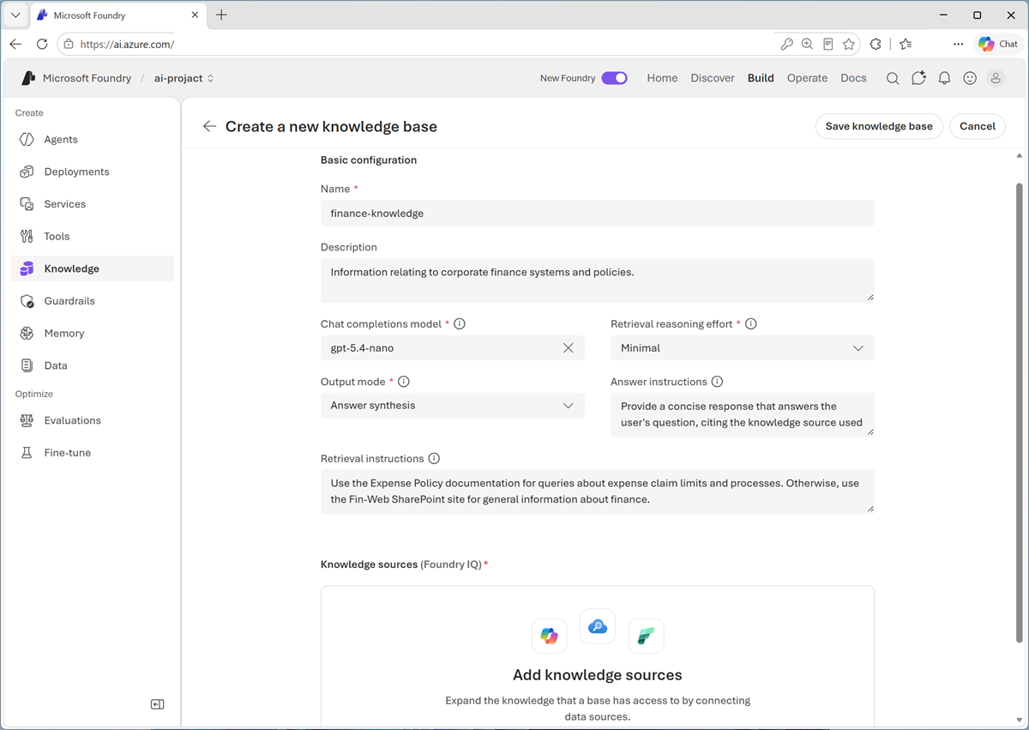Image resolution: width=1029 pixels, height=730 pixels.
Task: Clear the gpt-5.4-nano model selection
Action: pos(568,348)
